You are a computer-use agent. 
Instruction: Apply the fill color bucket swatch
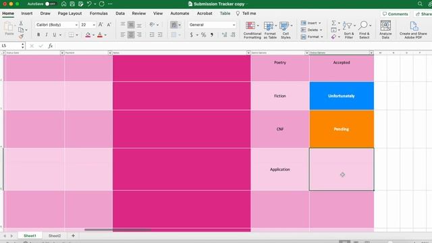click(88, 34)
